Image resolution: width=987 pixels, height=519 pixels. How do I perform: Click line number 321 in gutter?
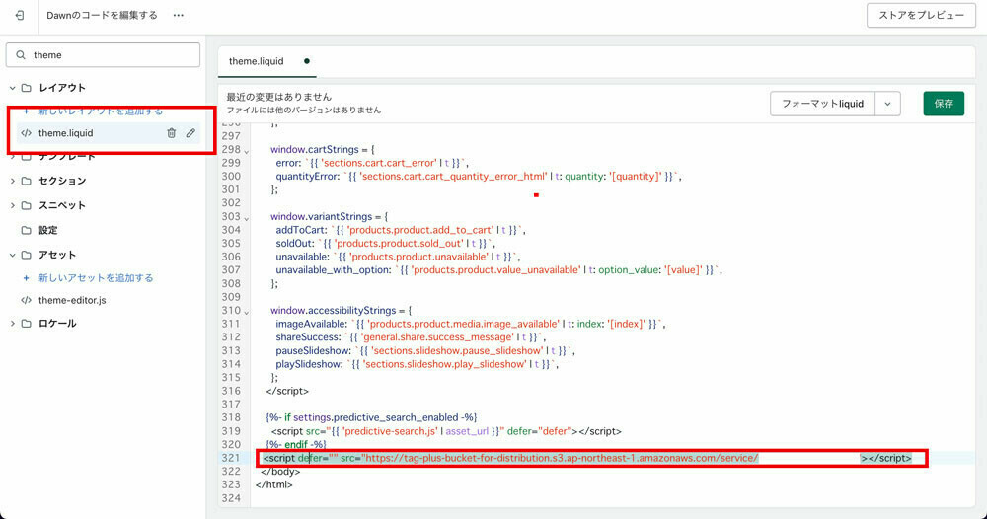coord(231,458)
